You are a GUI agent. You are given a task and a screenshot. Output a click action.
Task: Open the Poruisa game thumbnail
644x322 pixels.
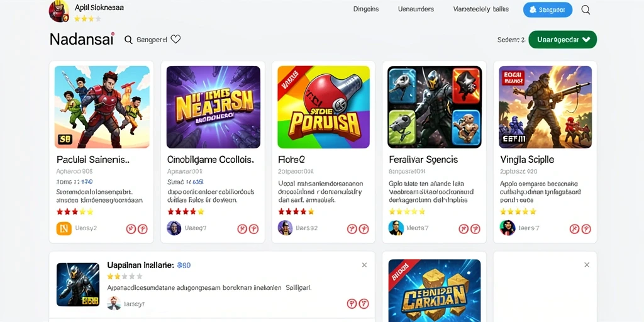point(324,107)
